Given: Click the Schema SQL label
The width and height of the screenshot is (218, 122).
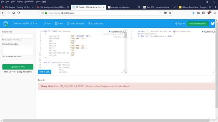Looking at the screenshot, I should pyautogui.click(x=118, y=32).
